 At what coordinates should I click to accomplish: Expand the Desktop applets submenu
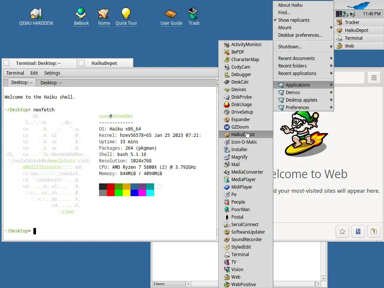303,100
